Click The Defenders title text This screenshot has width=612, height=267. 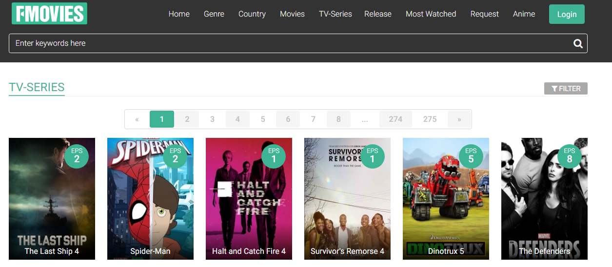pyautogui.click(x=544, y=251)
